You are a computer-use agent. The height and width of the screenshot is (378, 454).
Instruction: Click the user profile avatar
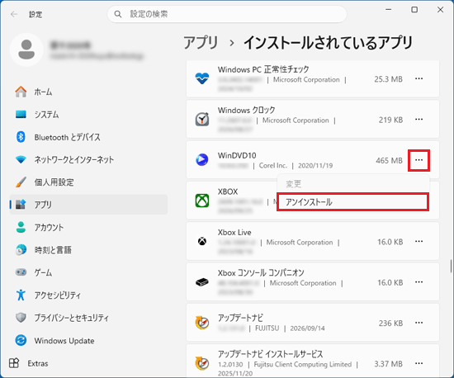coord(26,50)
